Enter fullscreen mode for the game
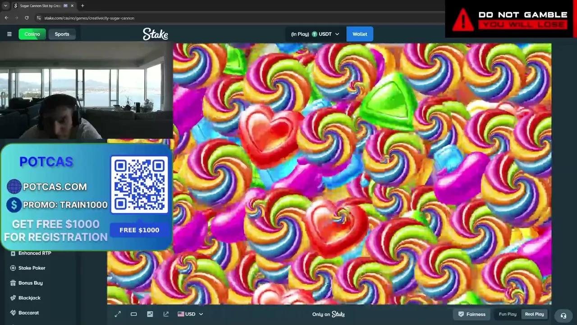The height and width of the screenshot is (325, 577). (x=118, y=314)
